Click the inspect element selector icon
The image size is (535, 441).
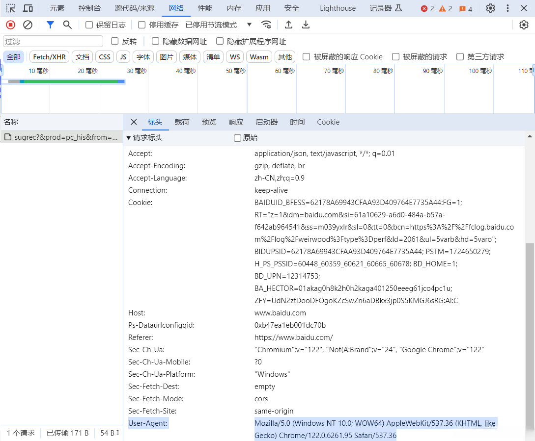(x=10, y=8)
